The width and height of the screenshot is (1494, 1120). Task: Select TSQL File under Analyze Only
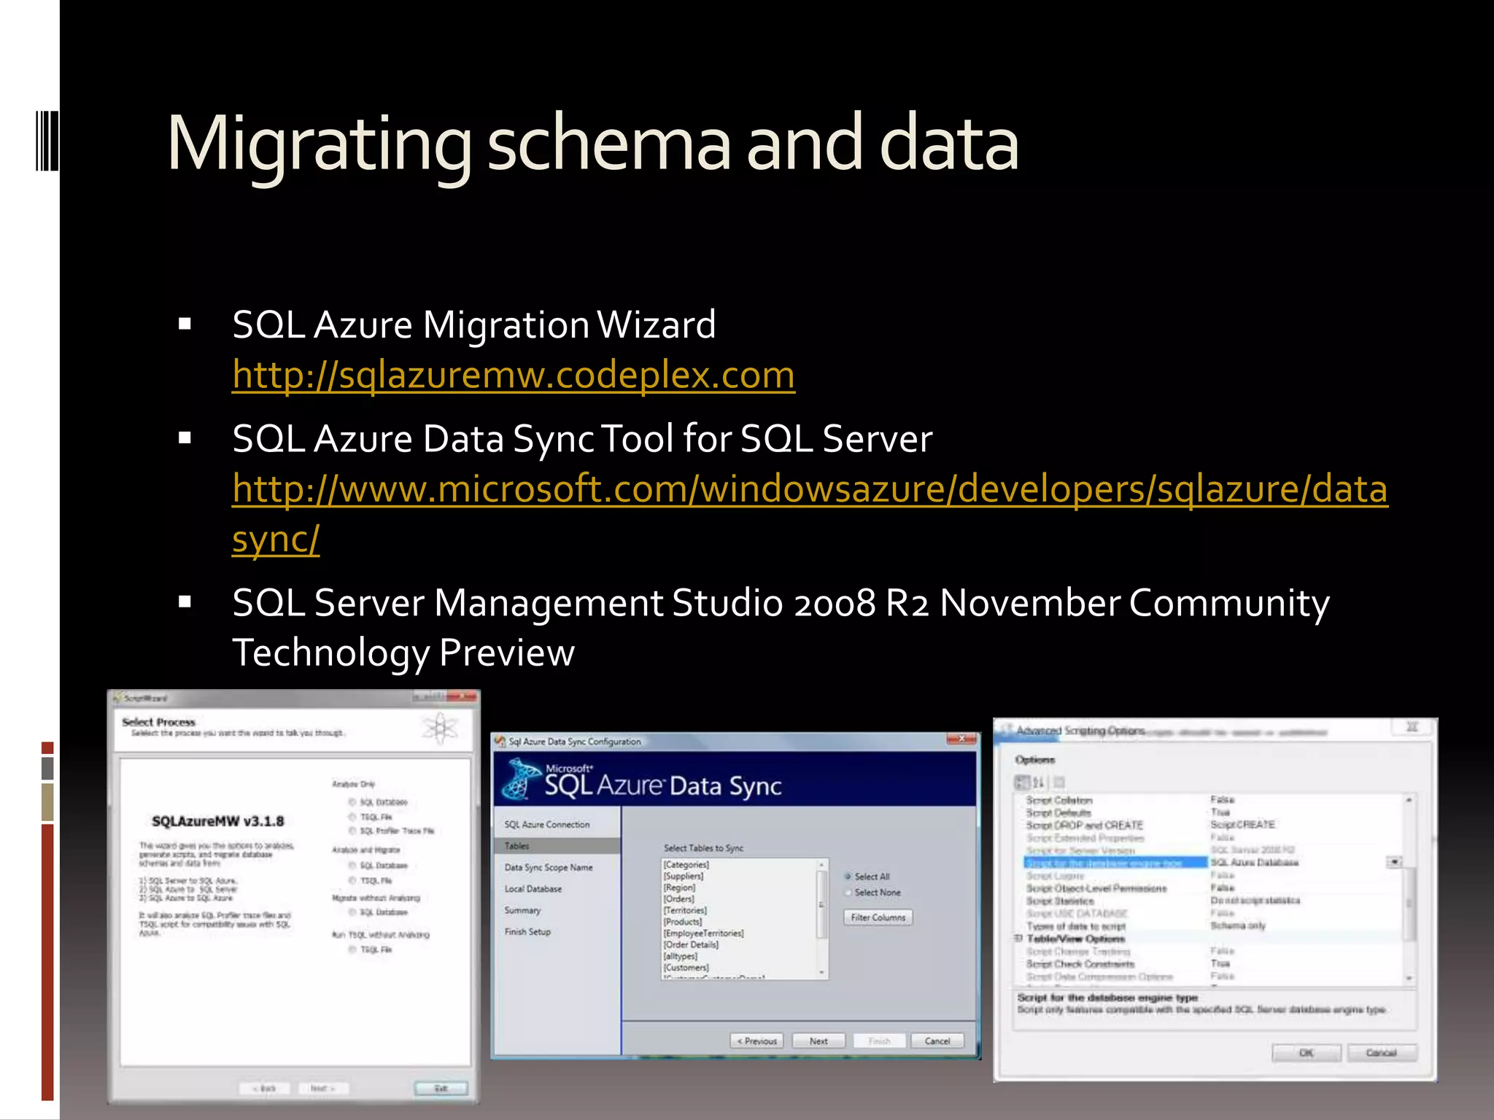pyautogui.click(x=370, y=817)
